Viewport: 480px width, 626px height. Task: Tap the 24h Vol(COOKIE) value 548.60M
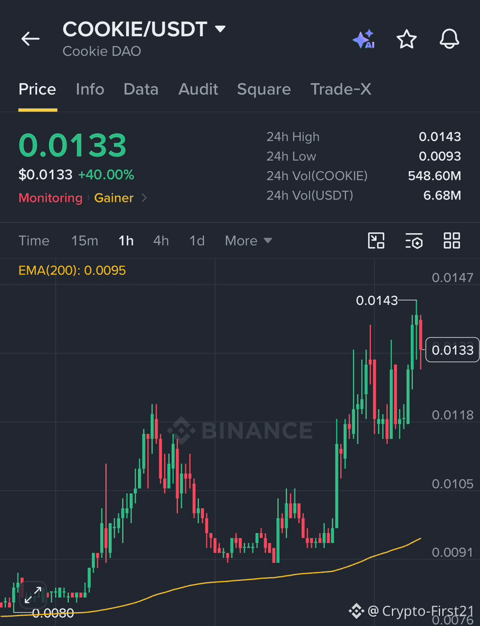click(435, 176)
